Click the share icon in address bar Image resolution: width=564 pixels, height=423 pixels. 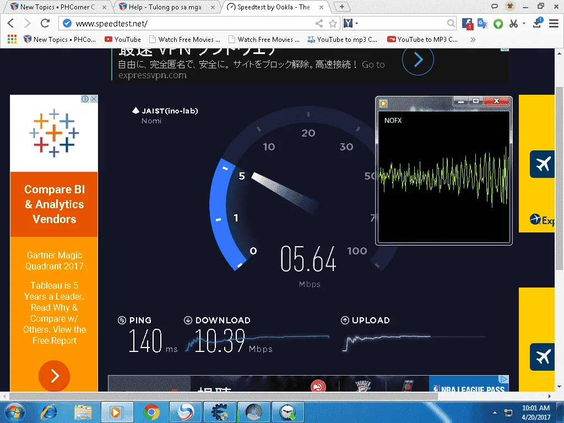tap(319, 23)
